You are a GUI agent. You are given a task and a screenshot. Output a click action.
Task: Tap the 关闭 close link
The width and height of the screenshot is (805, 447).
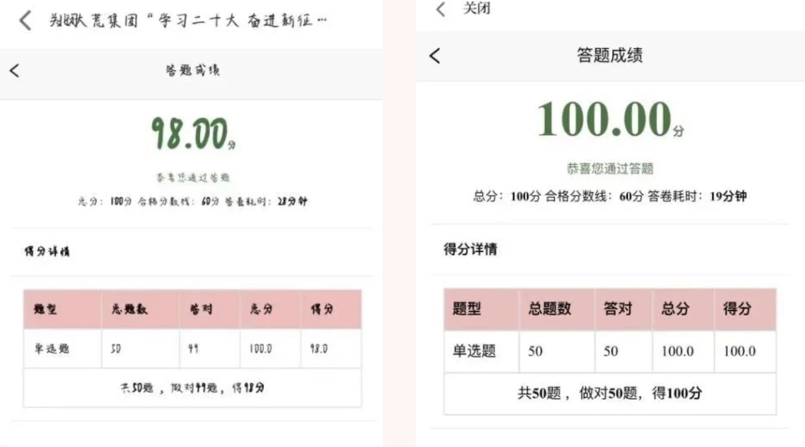click(x=476, y=9)
